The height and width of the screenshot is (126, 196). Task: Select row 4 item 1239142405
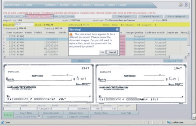click(x=17, y=46)
